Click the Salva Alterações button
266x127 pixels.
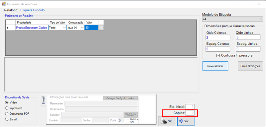[250, 66]
